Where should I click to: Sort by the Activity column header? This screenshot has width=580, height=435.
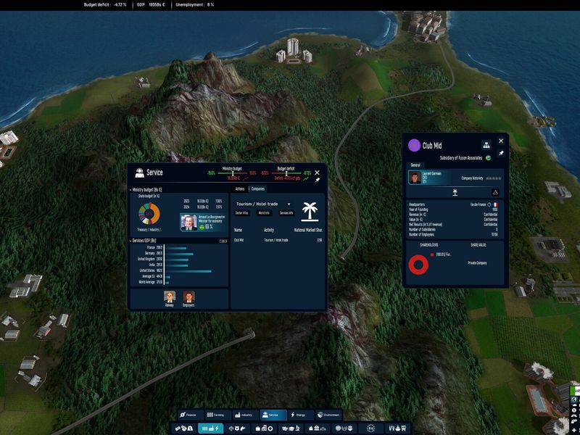pos(269,230)
